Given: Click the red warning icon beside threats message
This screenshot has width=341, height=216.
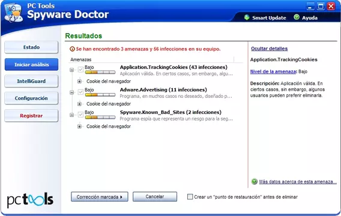Looking at the screenshot, I should coord(72,49).
